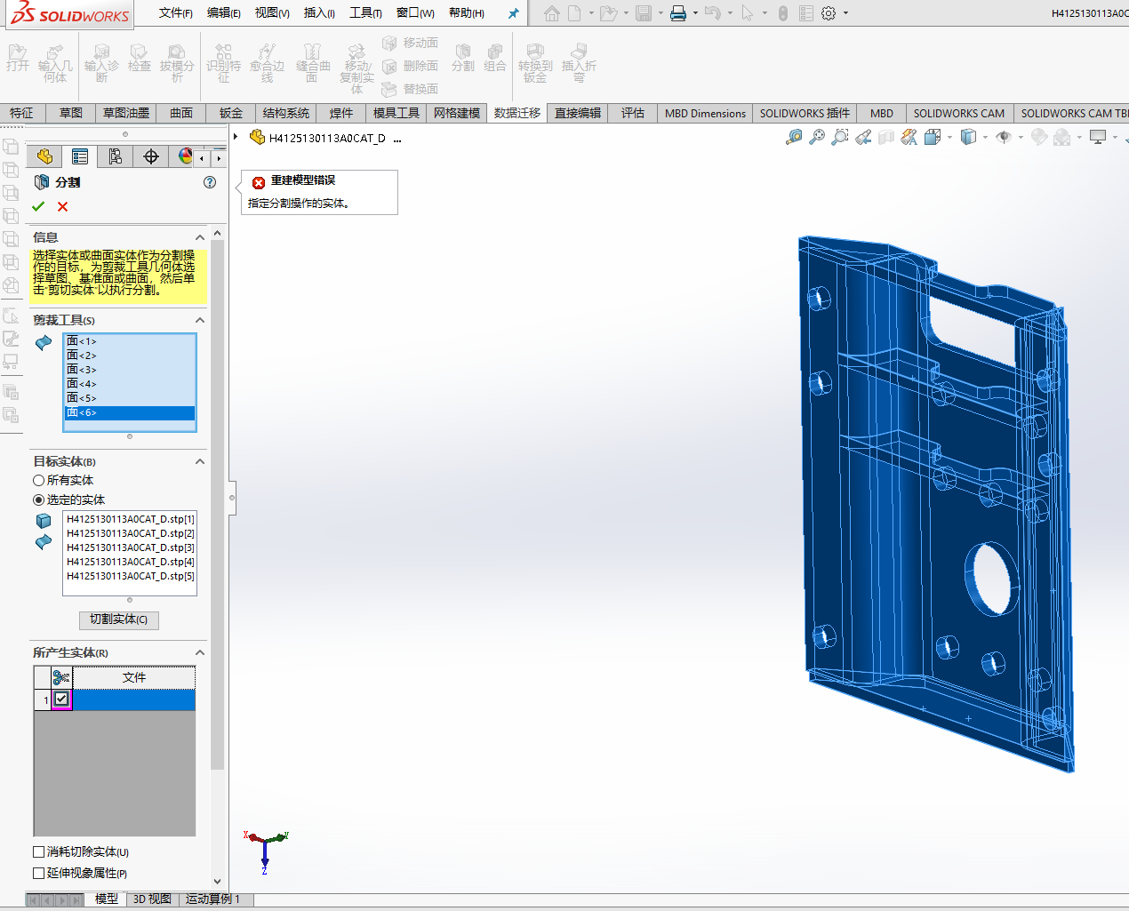
Task: Click the 移动面 move face tool
Action: click(410, 43)
